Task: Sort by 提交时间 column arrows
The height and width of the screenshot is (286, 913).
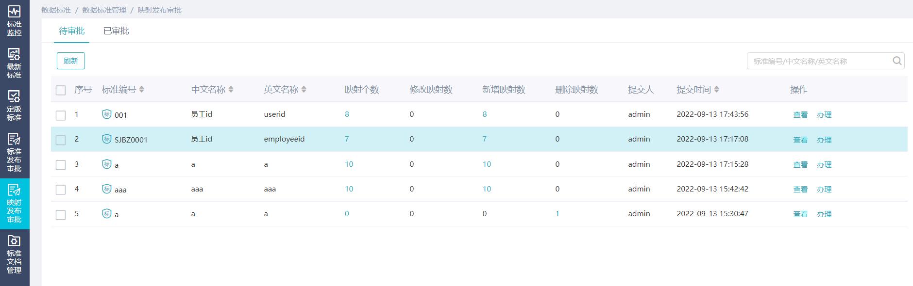Action: (x=716, y=90)
